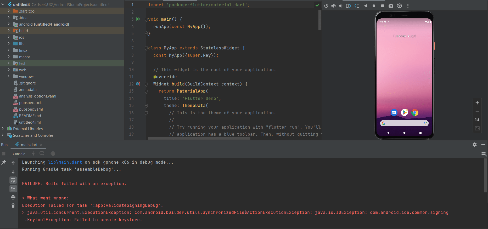Expand the .dart_tool folder

[x=9, y=11]
